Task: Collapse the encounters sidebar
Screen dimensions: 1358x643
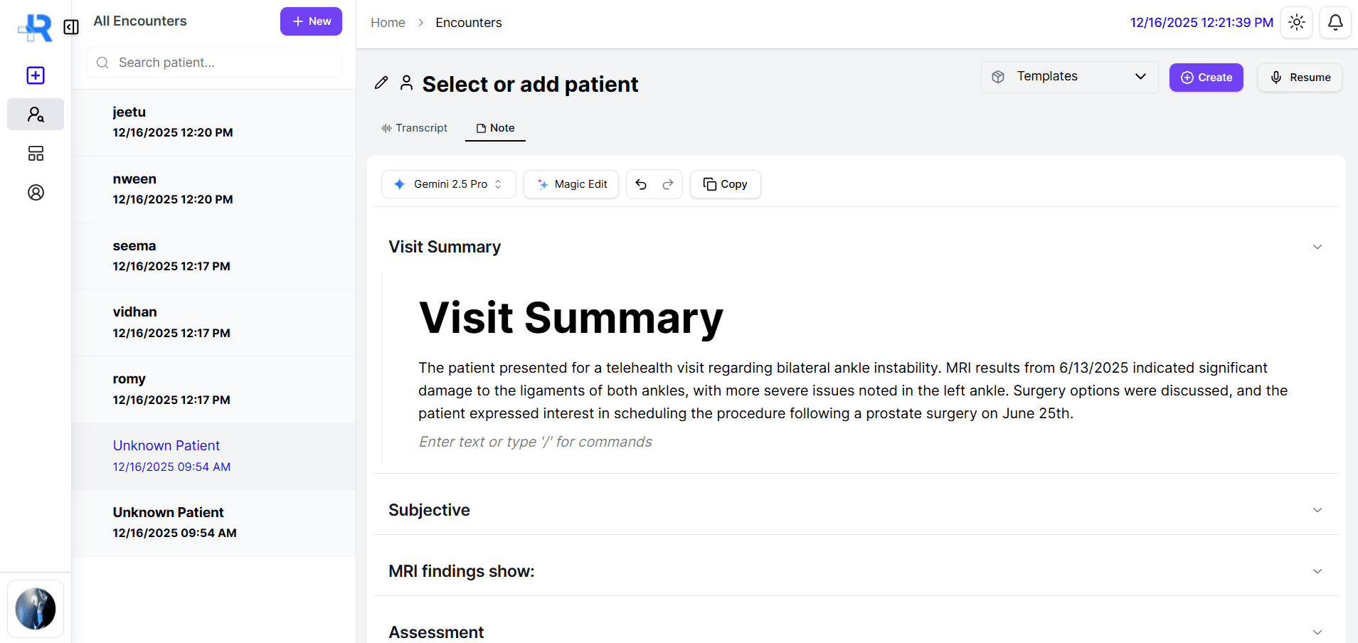Action: 70,27
